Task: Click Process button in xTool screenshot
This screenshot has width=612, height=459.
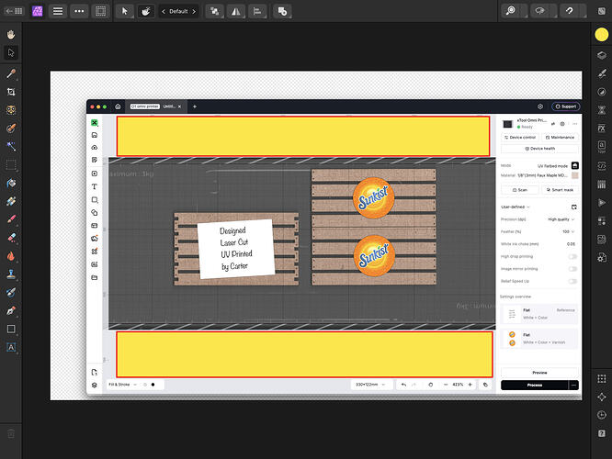Action: tap(534, 385)
